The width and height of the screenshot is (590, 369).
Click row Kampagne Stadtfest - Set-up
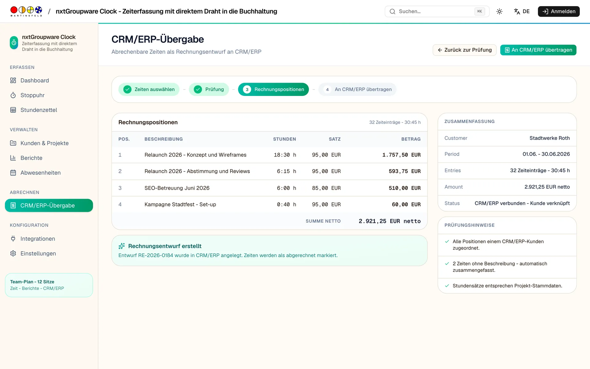pyautogui.click(x=269, y=204)
